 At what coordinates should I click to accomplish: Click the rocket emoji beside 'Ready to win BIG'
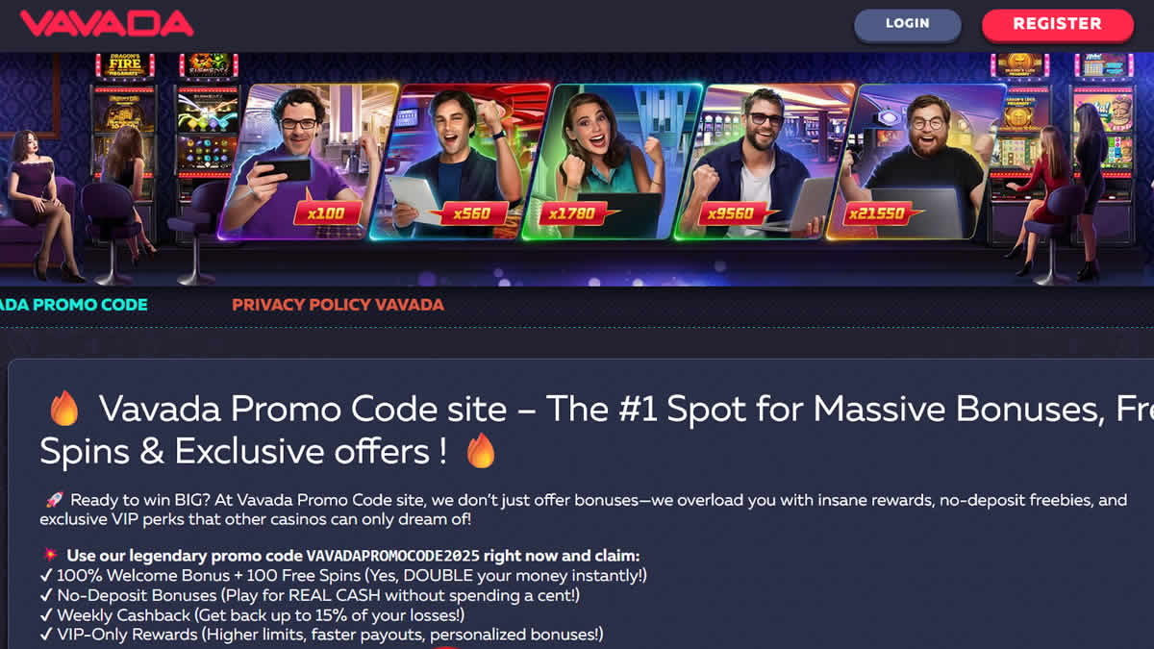coord(54,501)
